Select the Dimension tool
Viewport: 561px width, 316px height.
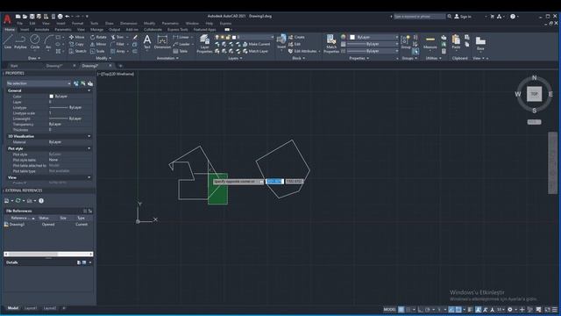point(162,41)
